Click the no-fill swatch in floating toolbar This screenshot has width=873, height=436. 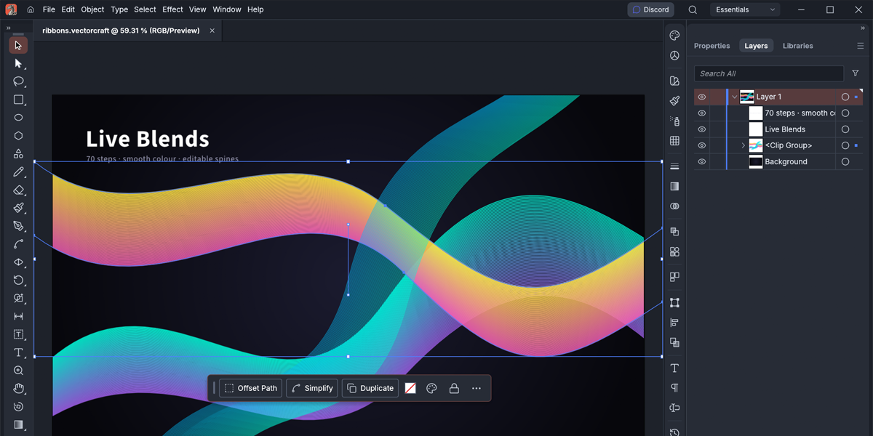coord(410,388)
